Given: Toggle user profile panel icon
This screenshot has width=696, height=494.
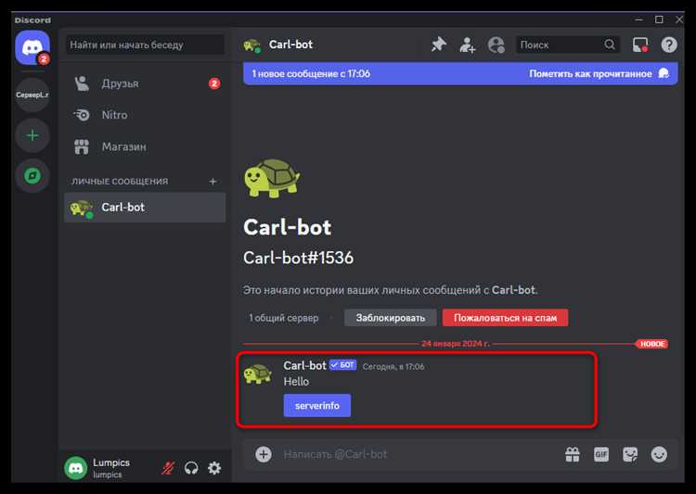Looking at the screenshot, I should point(496,44).
